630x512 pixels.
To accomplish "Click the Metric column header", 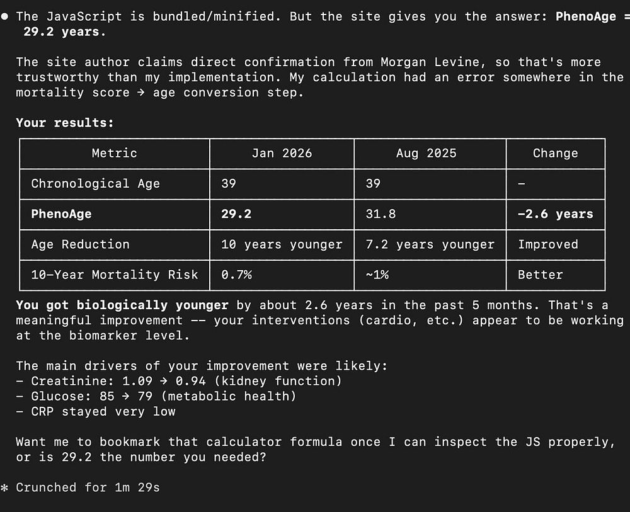I will 114,153.
